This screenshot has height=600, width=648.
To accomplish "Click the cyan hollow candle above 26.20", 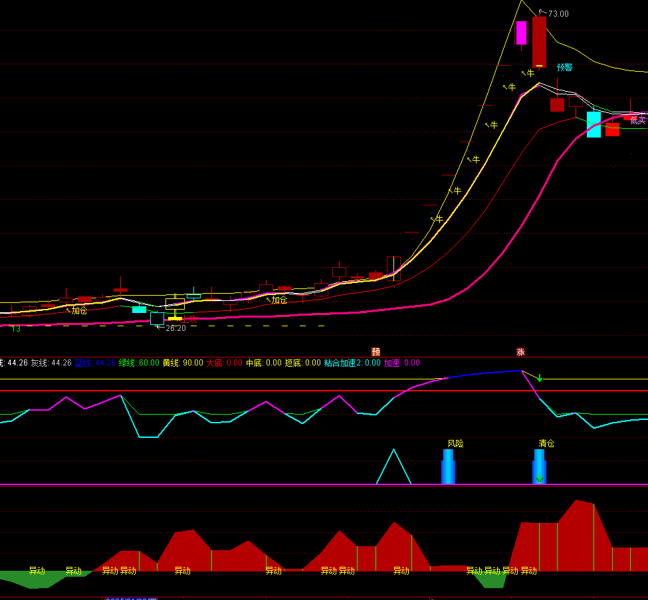I will (157, 318).
